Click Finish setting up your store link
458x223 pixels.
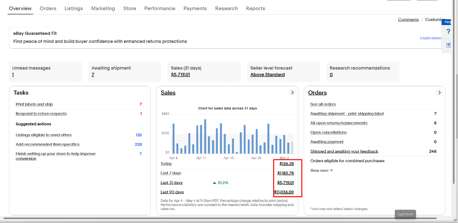pos(55,156)
